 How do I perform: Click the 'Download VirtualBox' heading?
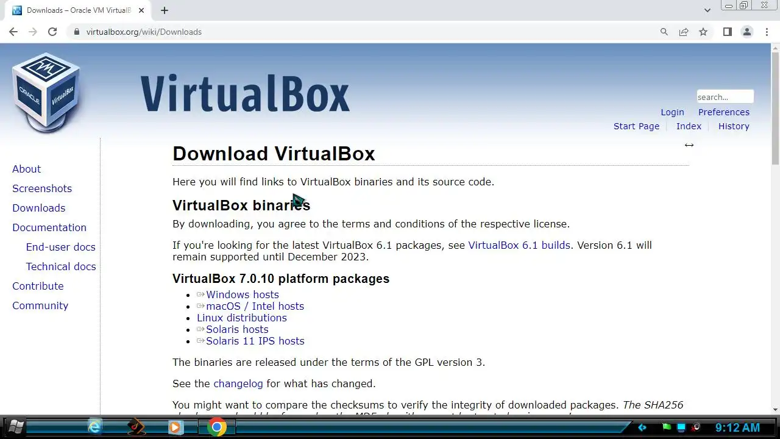click(x=274, y=154)
